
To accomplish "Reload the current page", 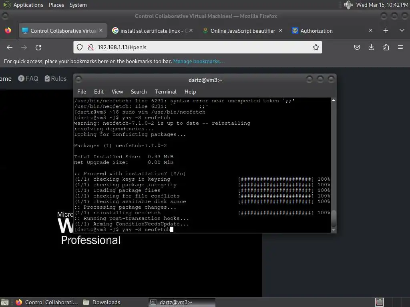I will (x=38, y=47).
